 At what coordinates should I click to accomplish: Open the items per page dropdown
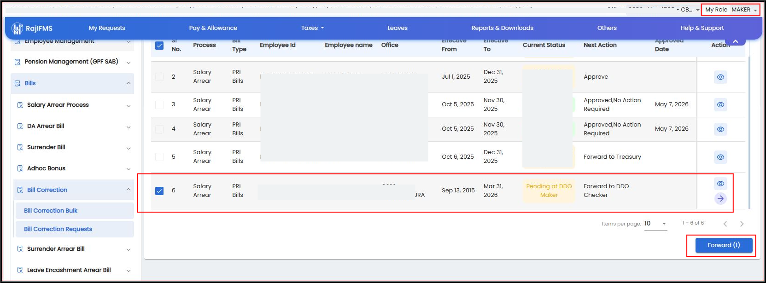click(655, 224)
